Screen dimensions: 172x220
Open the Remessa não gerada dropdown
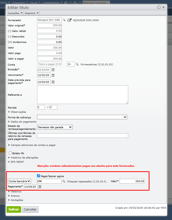[55, 127]
